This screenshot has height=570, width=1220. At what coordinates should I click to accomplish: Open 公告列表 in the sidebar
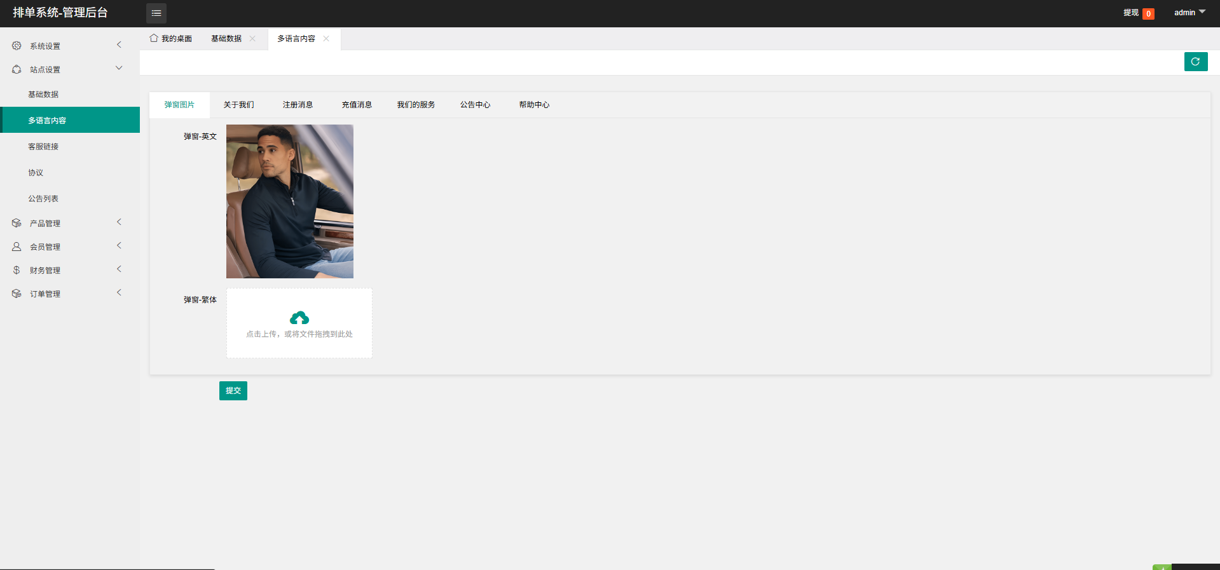point(70,198)
